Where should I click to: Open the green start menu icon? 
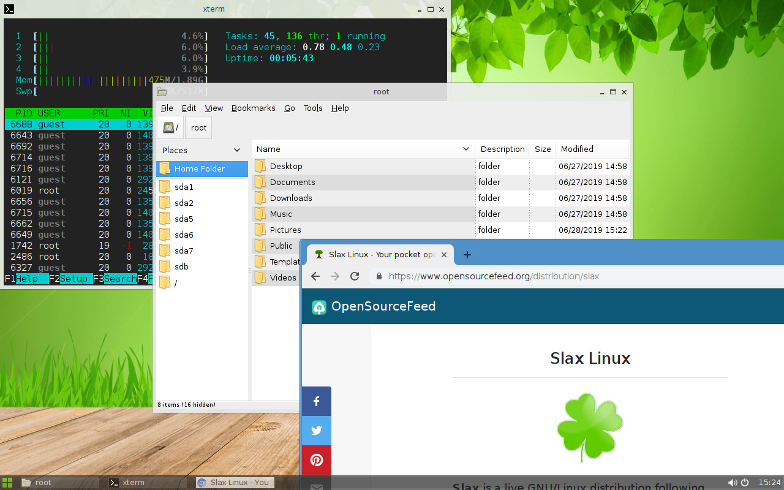[8, 483]
